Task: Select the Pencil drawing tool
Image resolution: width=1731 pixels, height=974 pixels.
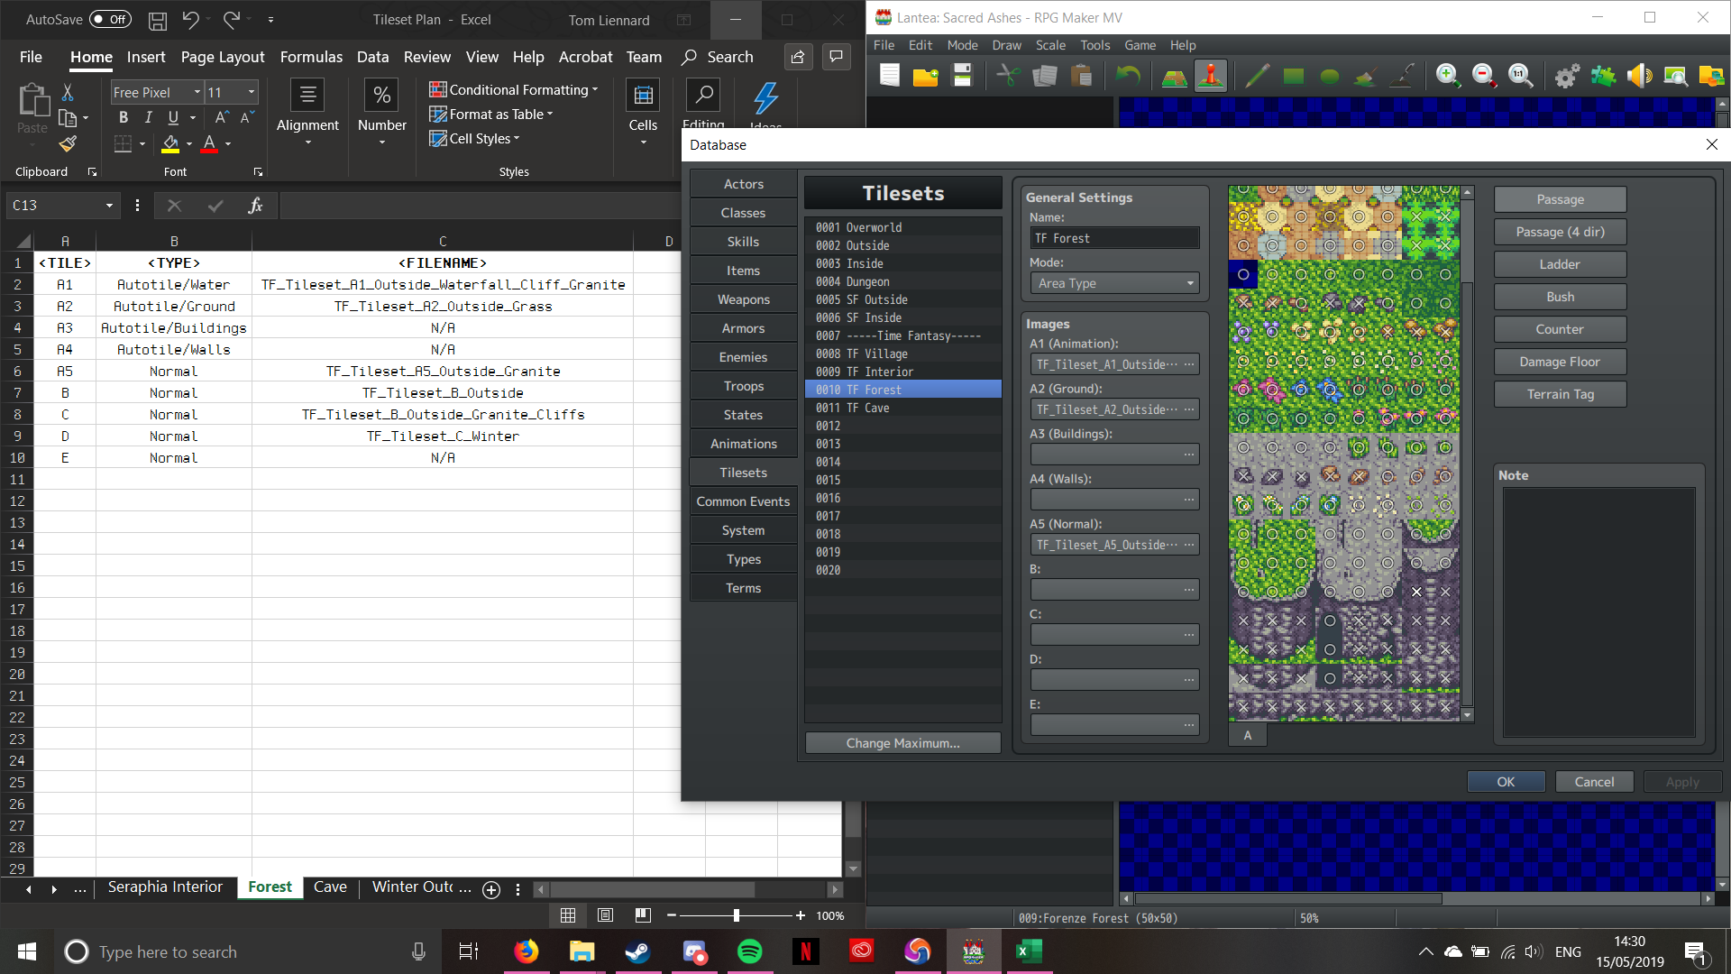Action: [x=1257, y=77]
